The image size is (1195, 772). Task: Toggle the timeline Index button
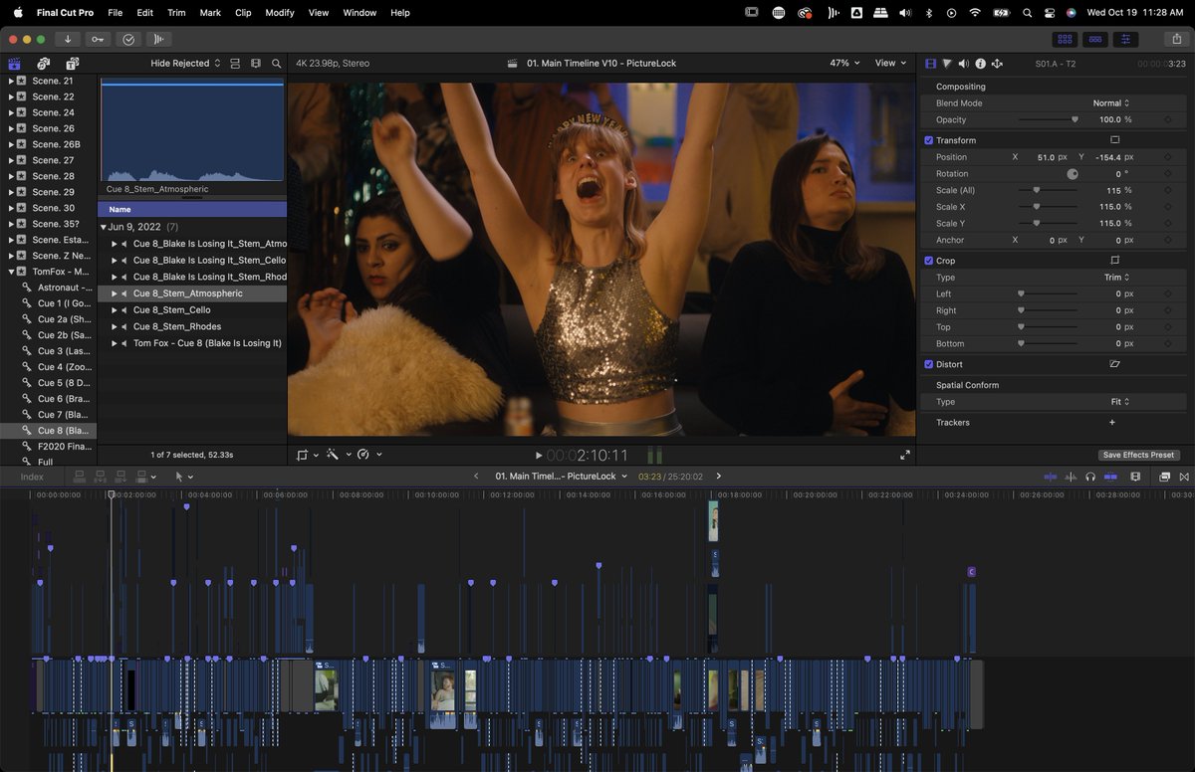32,477
